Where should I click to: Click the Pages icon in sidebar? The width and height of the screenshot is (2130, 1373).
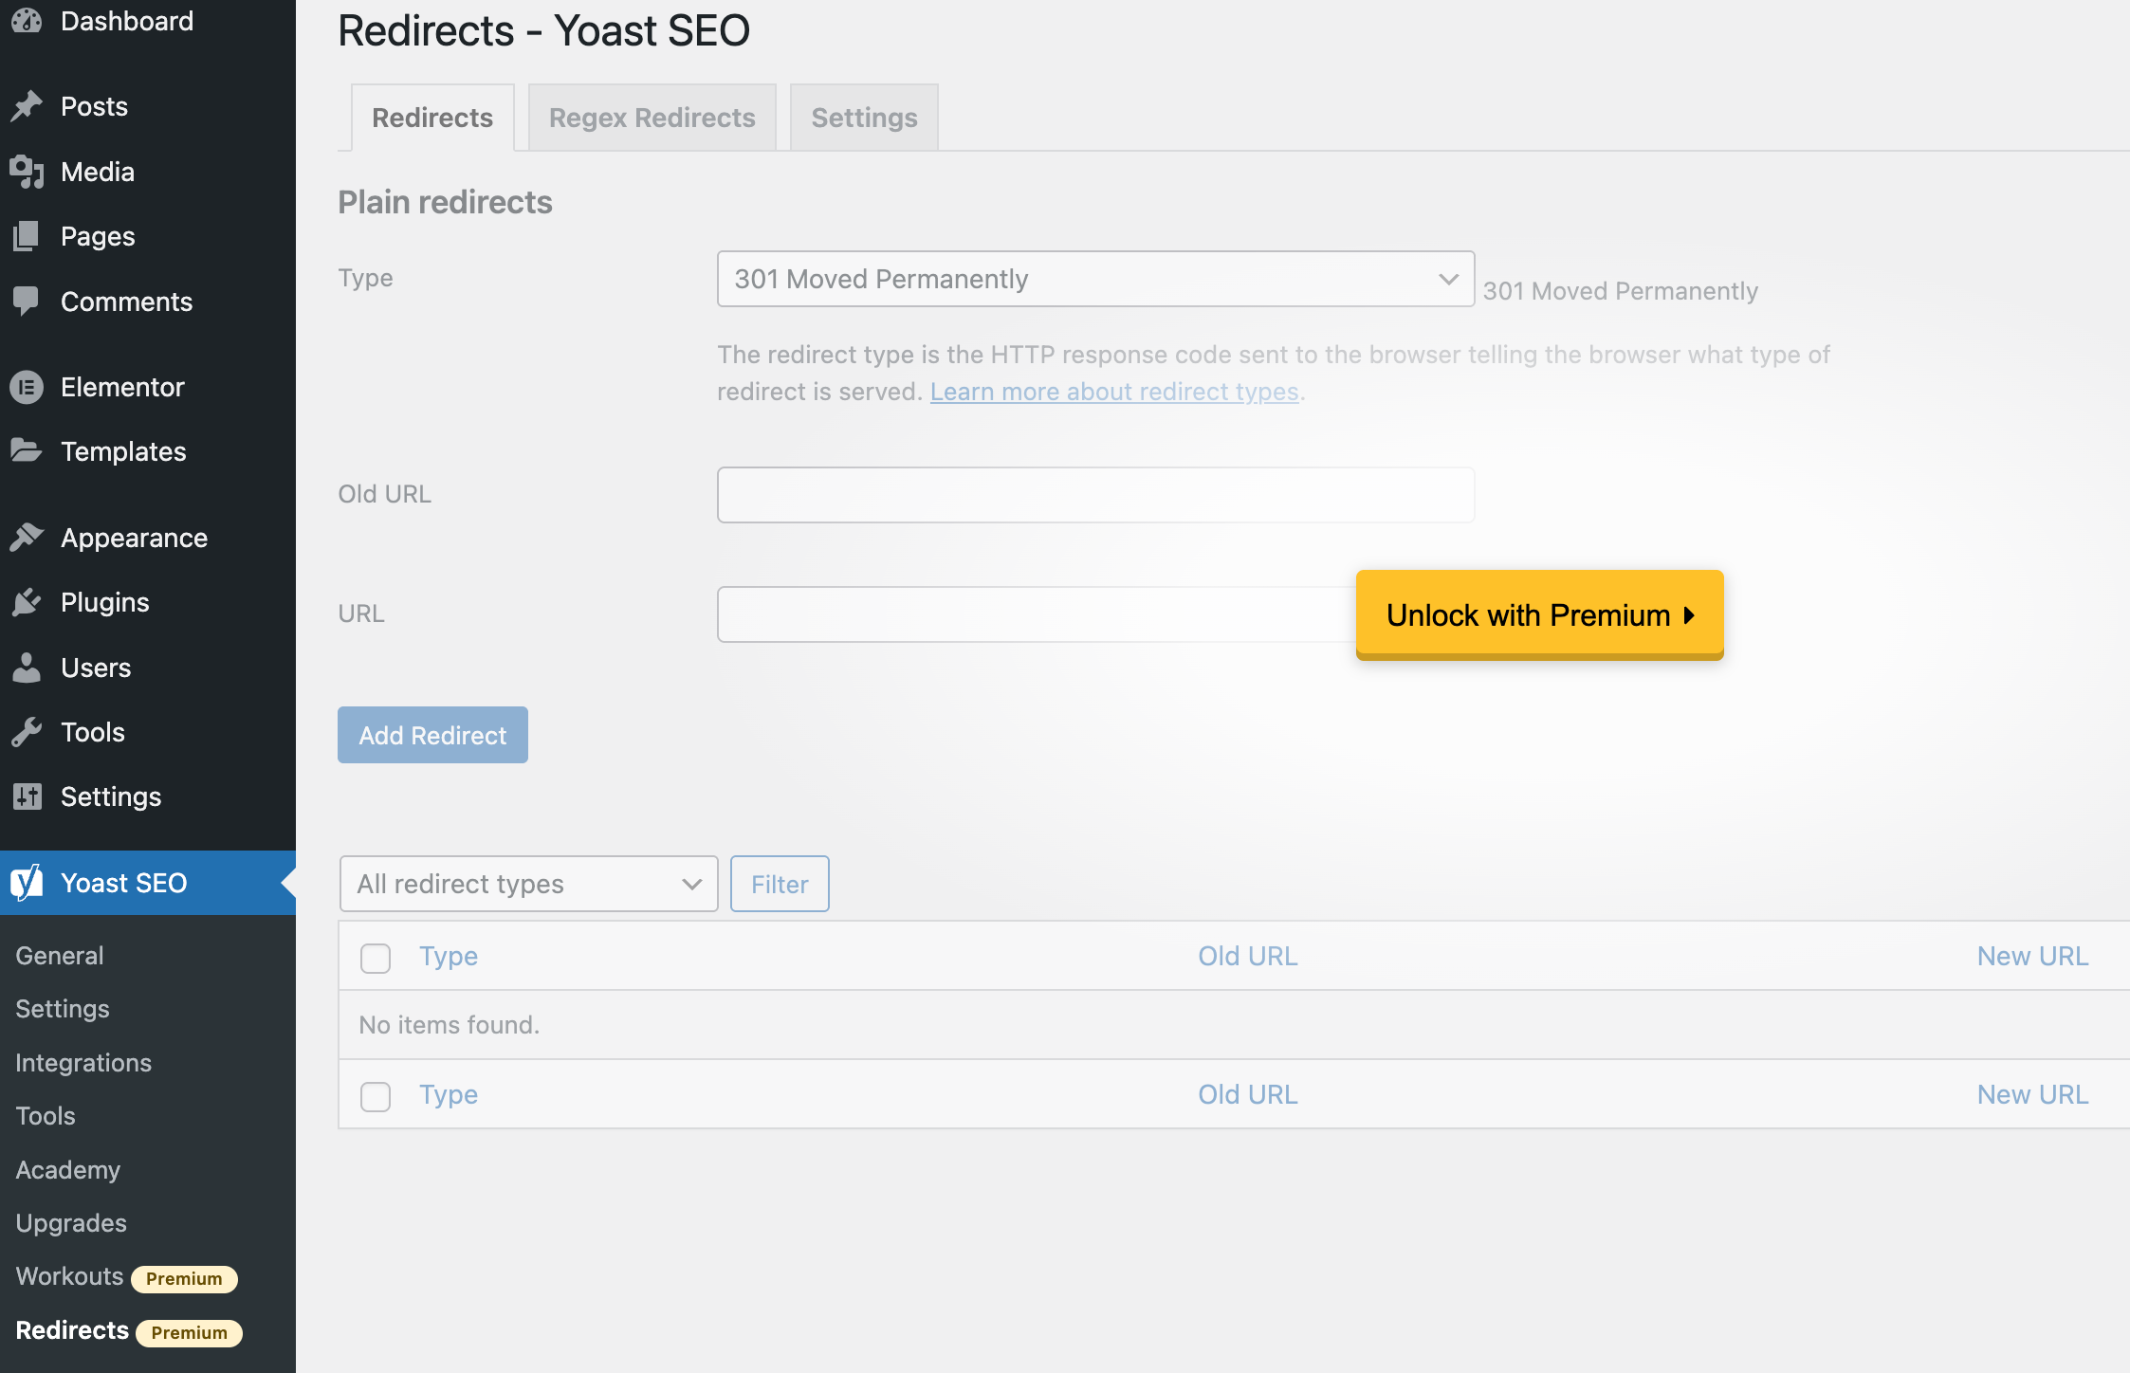27,235
